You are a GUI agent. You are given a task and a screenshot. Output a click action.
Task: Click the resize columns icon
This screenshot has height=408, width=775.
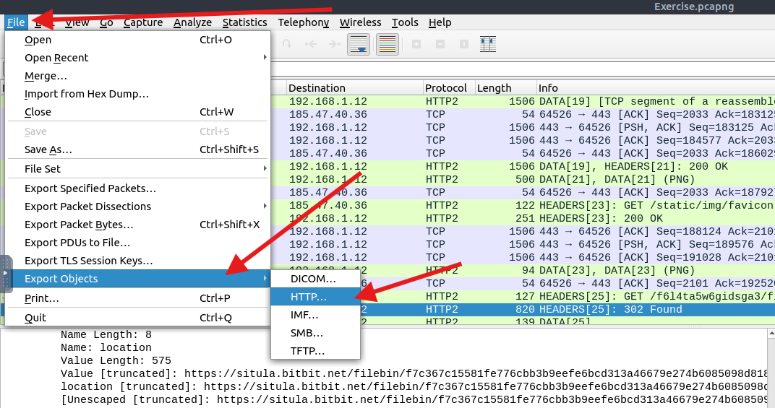coord(488,45)
